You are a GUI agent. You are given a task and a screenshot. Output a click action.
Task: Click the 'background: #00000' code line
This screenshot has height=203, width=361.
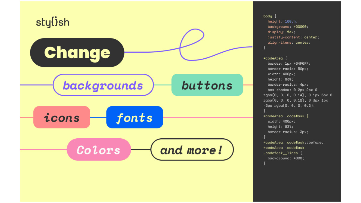coord(288,27)
